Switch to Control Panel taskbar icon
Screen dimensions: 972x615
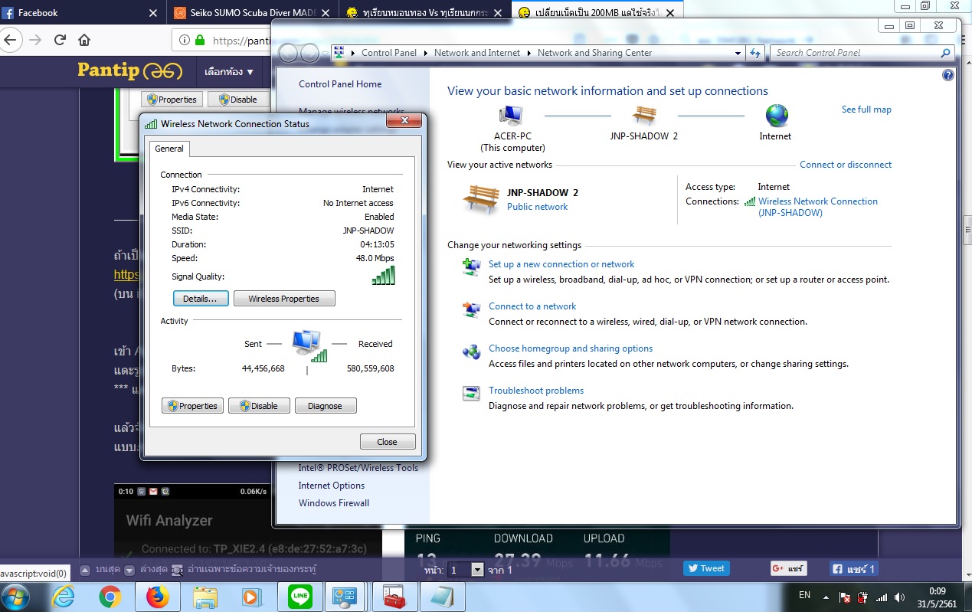pos(345,597)
